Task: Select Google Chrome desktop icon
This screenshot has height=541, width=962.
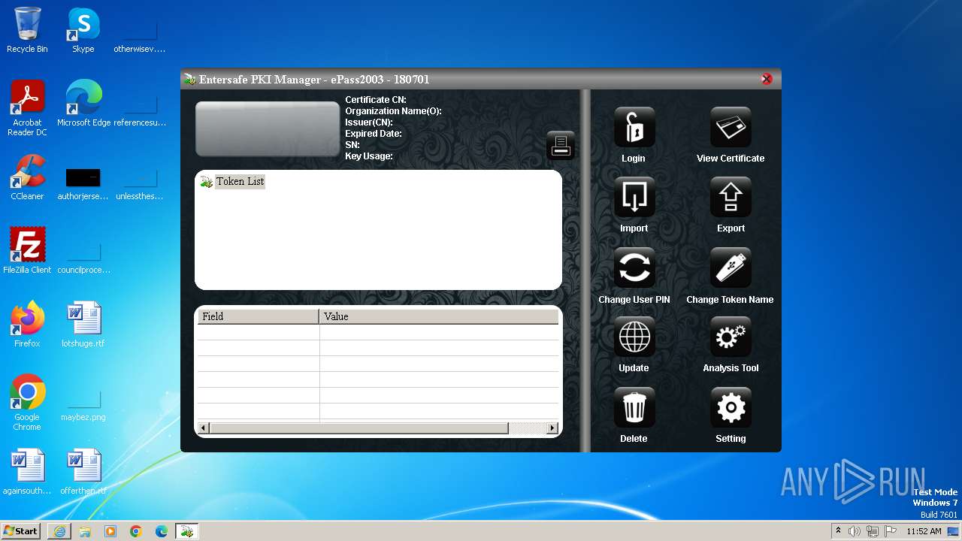Action: [x=27, y=403]
